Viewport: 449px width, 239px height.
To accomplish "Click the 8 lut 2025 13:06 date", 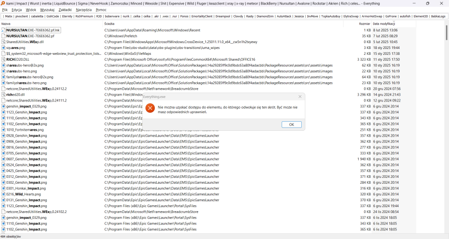I will coord(385,30).
